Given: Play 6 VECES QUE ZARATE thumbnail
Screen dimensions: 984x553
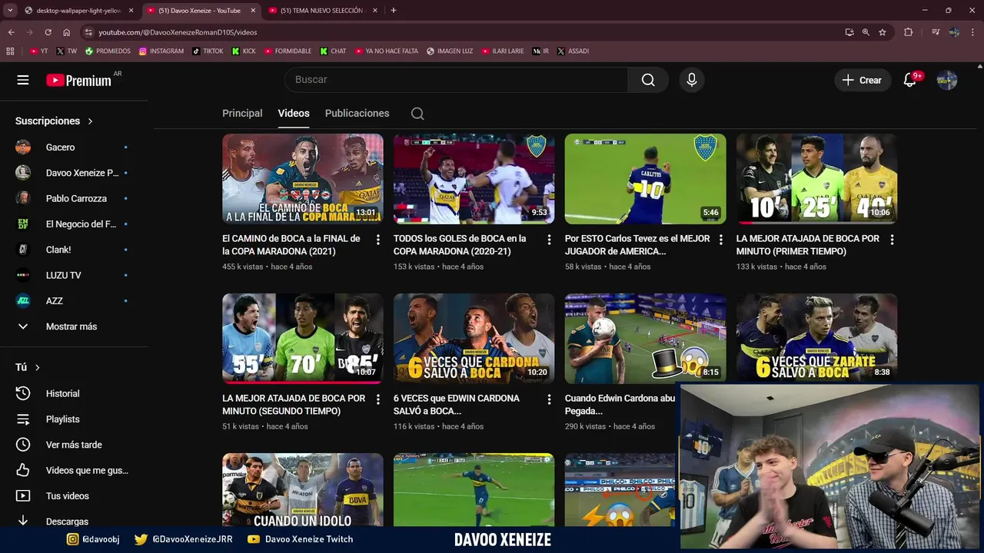Looking at the screenshot, I should coord(817,339).
